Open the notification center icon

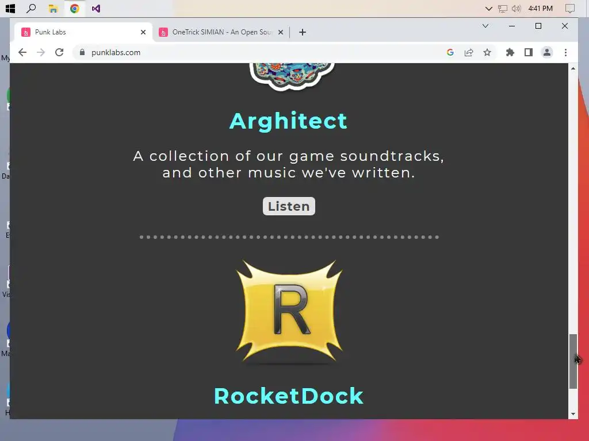(x=570, y=9)
